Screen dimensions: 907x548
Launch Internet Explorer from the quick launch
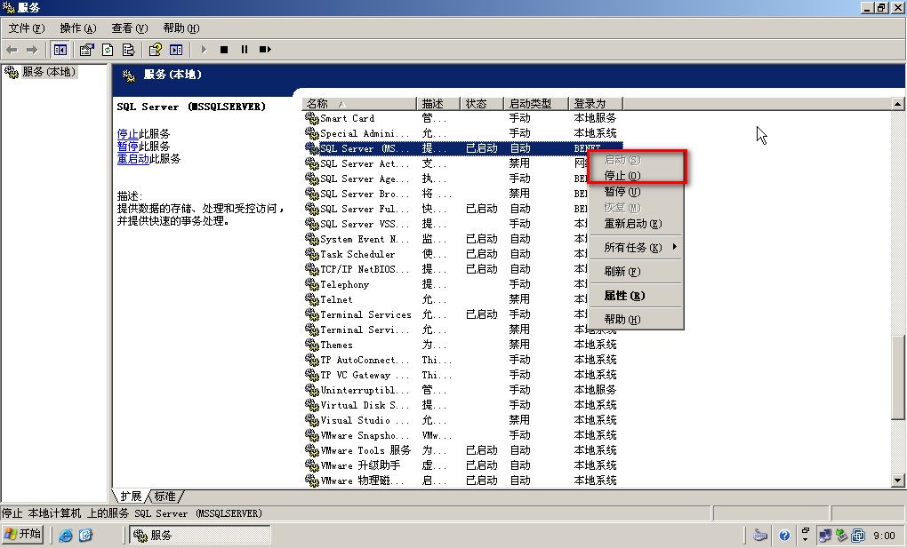[66, 536]
